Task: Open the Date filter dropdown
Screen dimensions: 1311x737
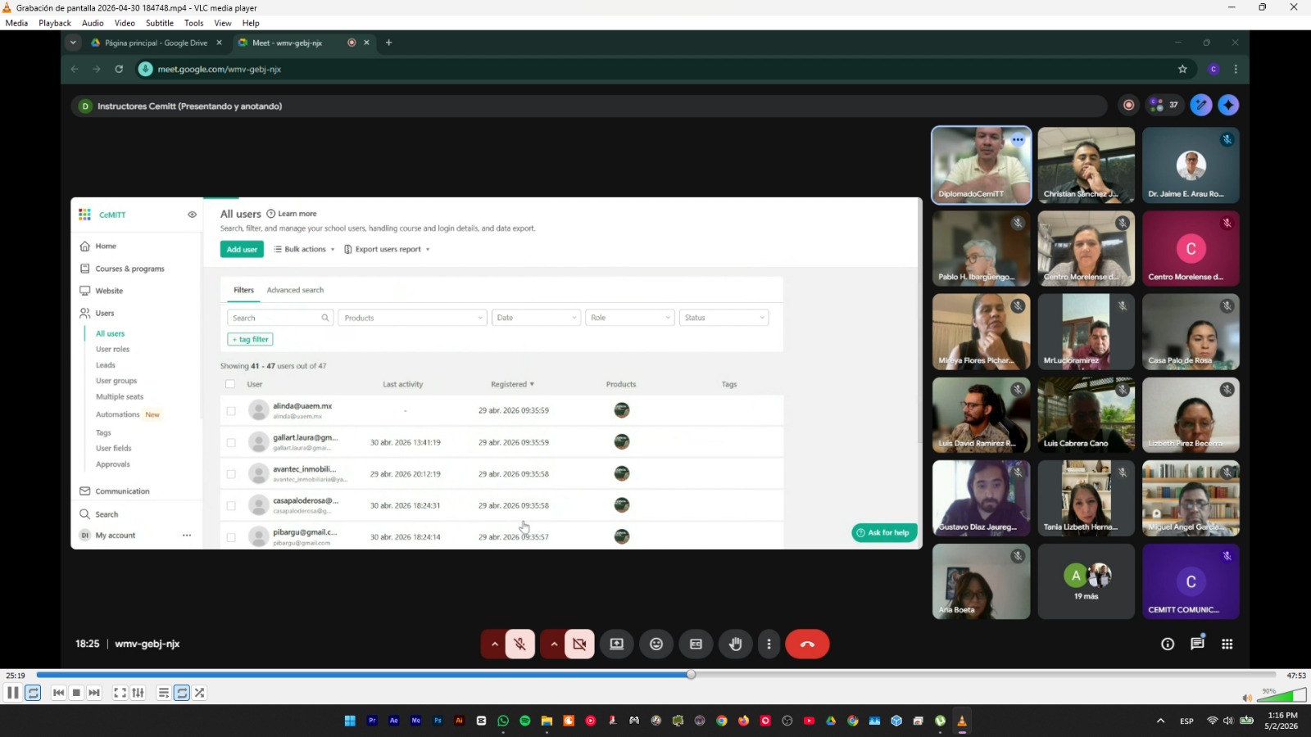Action: tap(536, 318)
